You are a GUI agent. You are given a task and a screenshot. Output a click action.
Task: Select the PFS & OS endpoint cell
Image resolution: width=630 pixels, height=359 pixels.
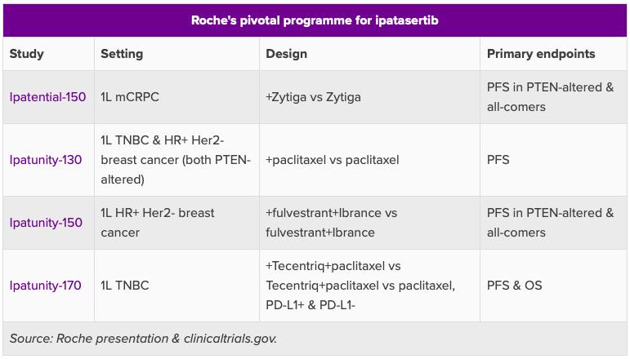pos(515,286)
